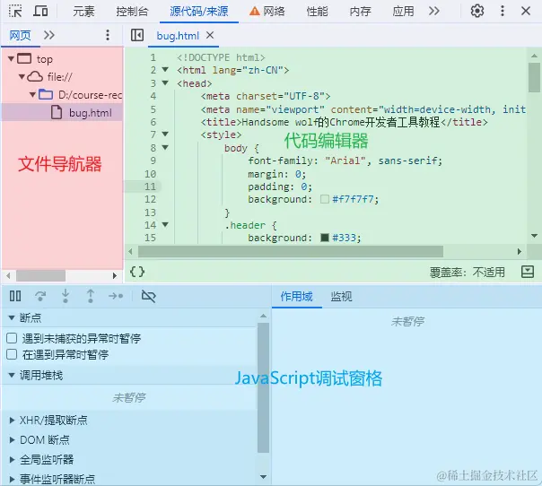Screen dimensions: 542x486
Task: Click step into function arrow
Action: pos(66,296)
